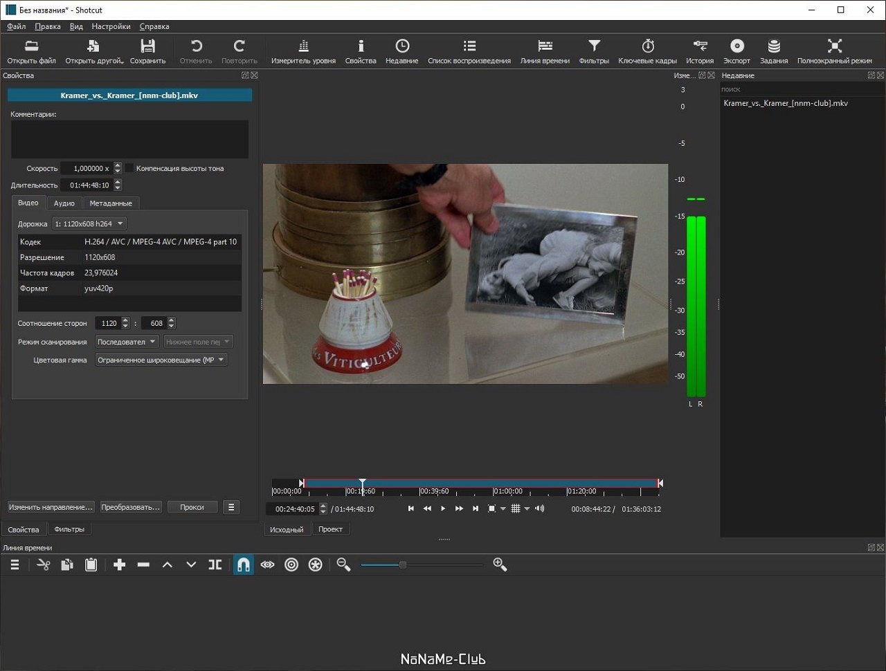Viewport: 886px width, 671px height.
Task: Click the scissors cut icon in timeline
Action: click(44, 565)
